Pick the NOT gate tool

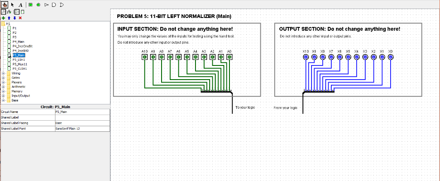pos(46,5)
